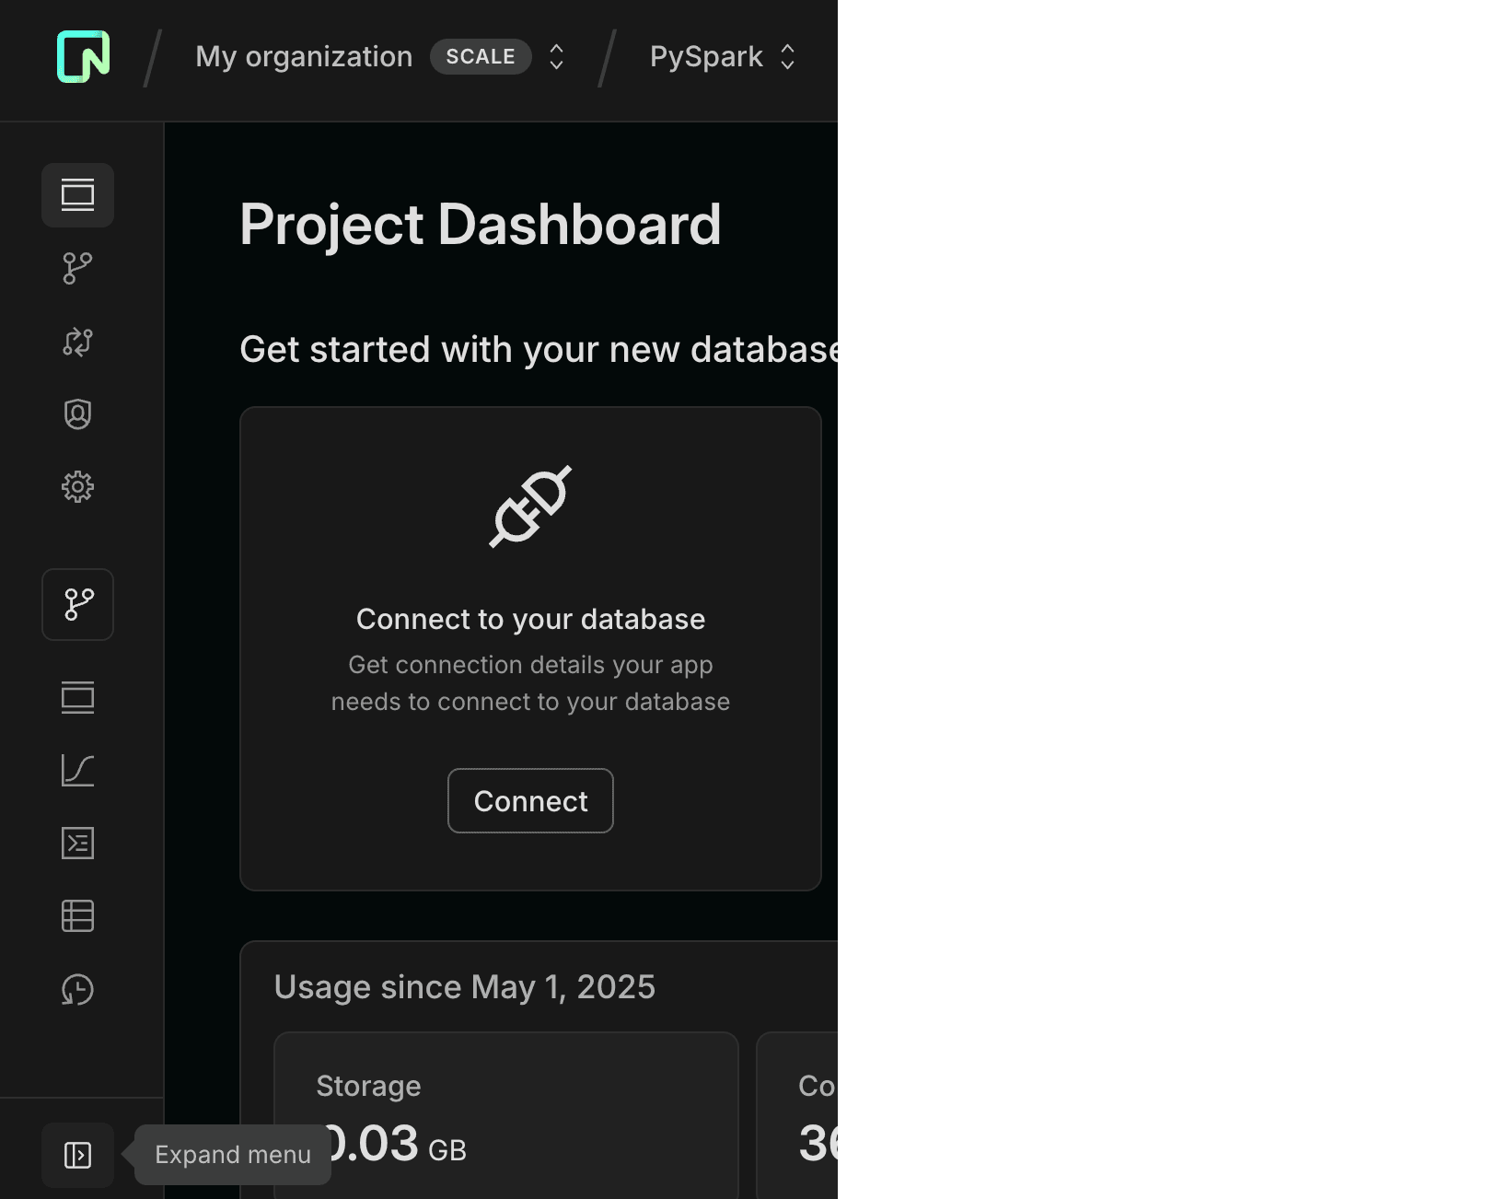Image resolution: width=1508 pixels, height=1199 pixels.
Task: Click the SCALE plan badge
Action: (481, 56)
